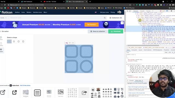Open Interface icons menu item
The height and width of the screenshot is (98, 175).
click(37, 12)
